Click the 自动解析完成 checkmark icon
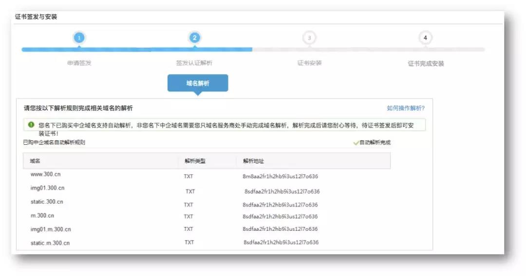The width and height of the screenshot is (526, 276). 356,143
